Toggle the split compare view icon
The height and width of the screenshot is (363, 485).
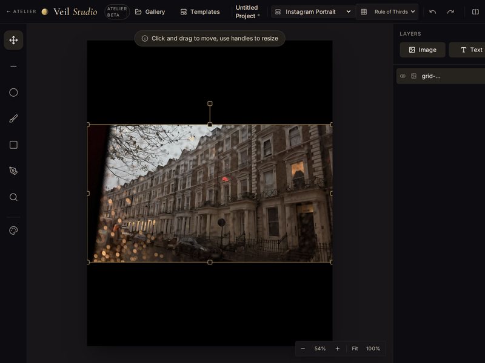[x=475, y=11]
